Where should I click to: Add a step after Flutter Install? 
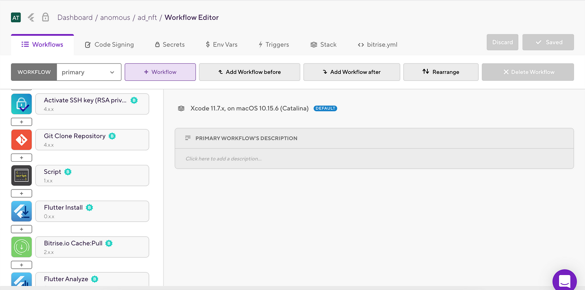coord(22,229)
